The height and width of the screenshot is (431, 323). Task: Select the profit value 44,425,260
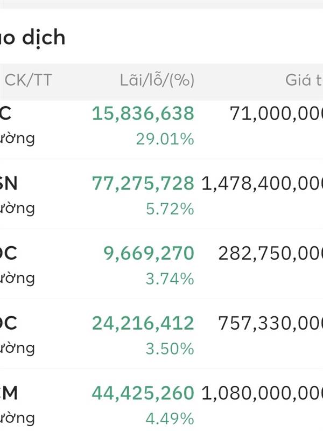tap(143, 393)
